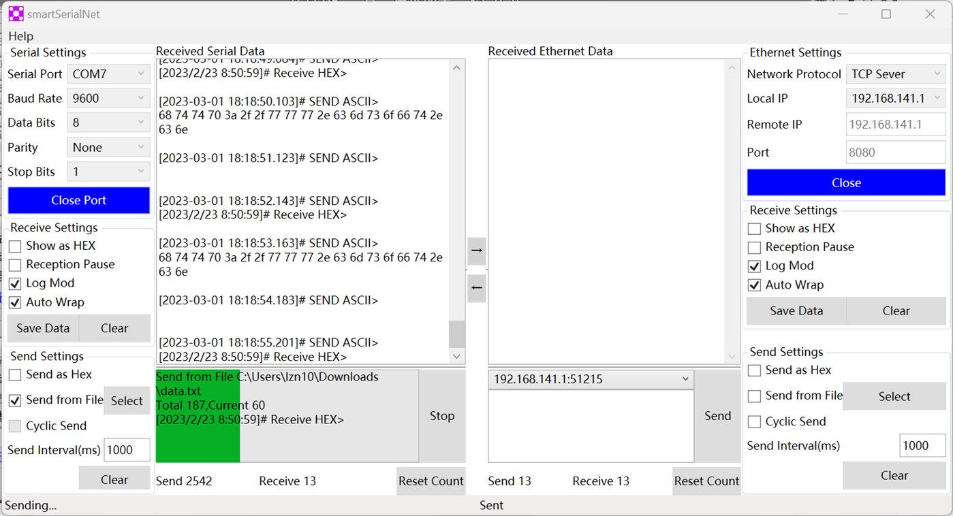Click the smartSerialNet logo in the title bar
Screen dimensions: 953x516
15,13
